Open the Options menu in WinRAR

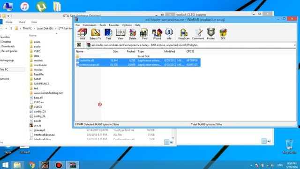coord(127,25)
